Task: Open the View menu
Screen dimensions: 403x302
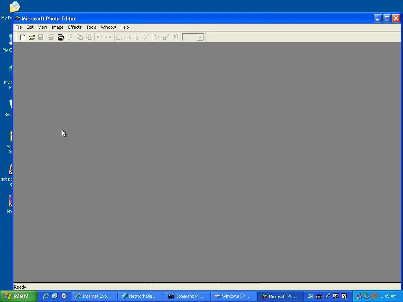Action: (x=43, y=27)
